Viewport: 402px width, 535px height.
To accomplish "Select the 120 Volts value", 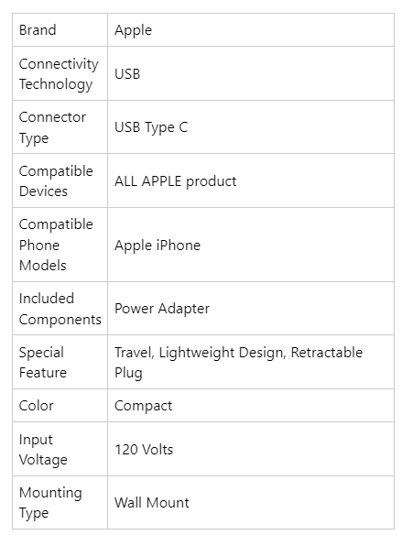I will coord(144,450).
